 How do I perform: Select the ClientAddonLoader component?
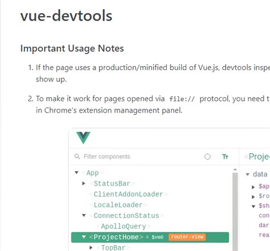[128, 194]
